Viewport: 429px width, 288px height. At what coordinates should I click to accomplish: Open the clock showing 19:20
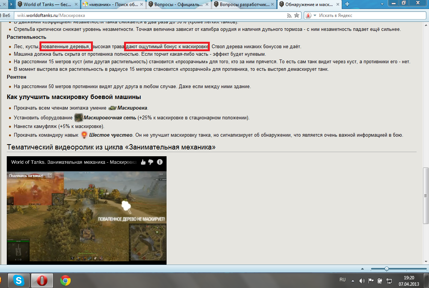(409, 278)
